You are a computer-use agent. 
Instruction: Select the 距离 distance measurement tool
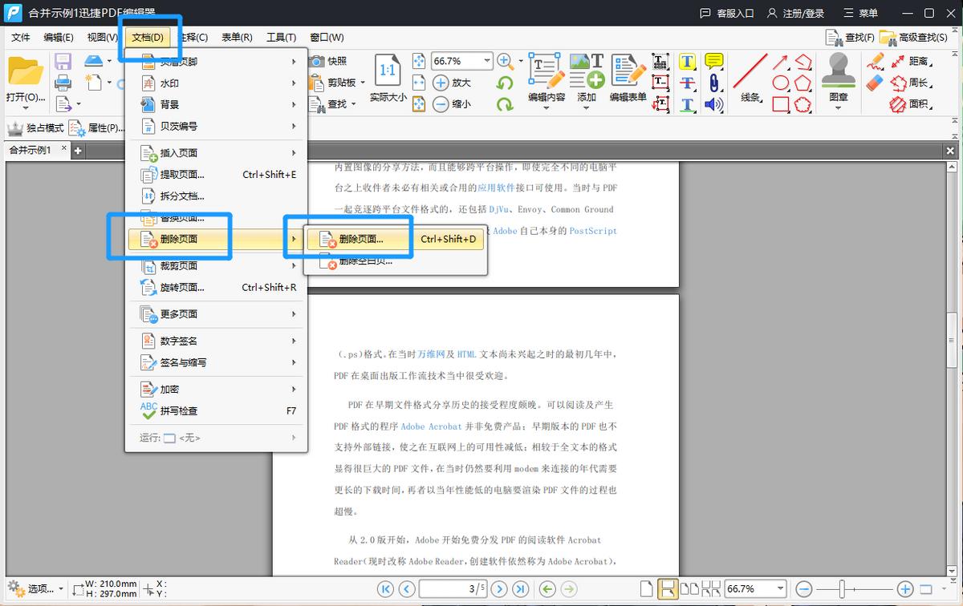pyautogui.click(x=920, y=61)
